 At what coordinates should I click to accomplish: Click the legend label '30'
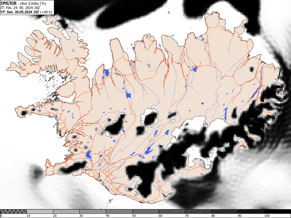point(81,216)
